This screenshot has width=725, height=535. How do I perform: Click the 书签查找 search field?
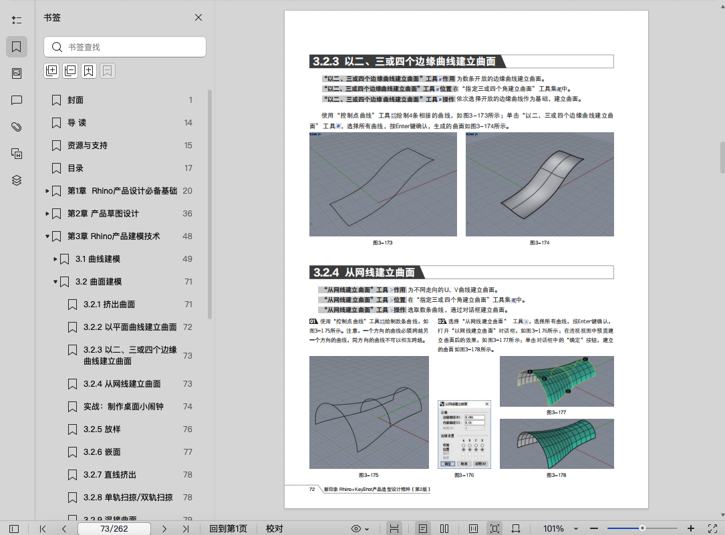click(125, 47)
